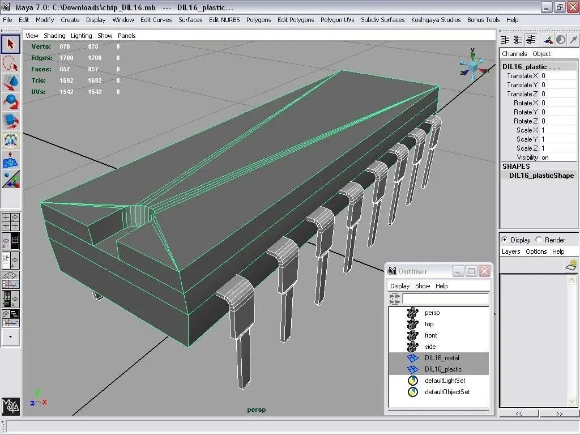Select the Translate Y channel label
The height and width of the screenshot is (435, 580).
(x=522, y=85)
